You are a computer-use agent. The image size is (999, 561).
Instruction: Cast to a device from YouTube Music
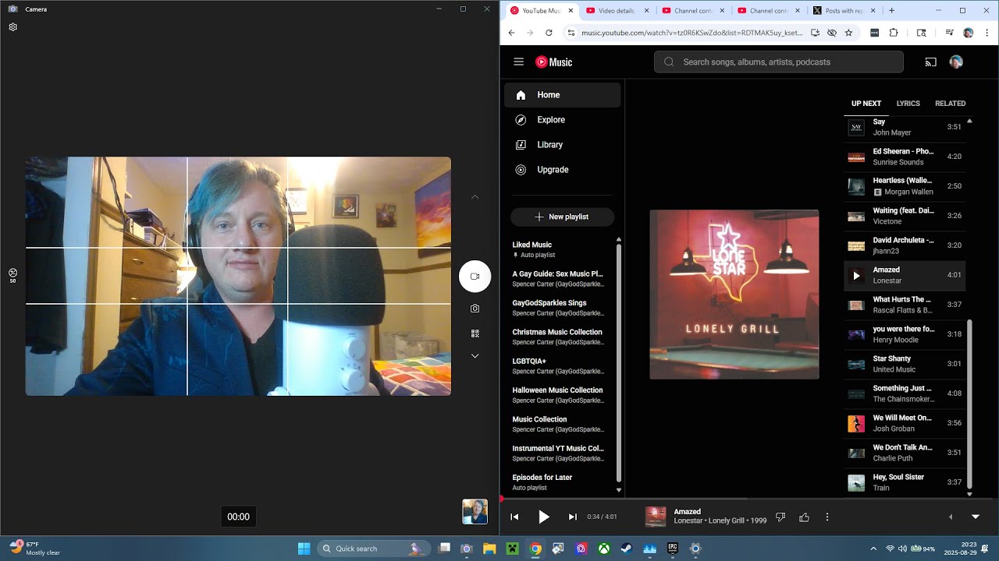[930, 62]
